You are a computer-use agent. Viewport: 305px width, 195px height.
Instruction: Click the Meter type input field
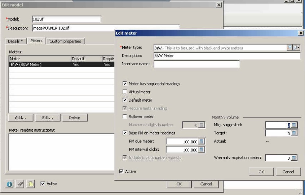coord(220,48)
